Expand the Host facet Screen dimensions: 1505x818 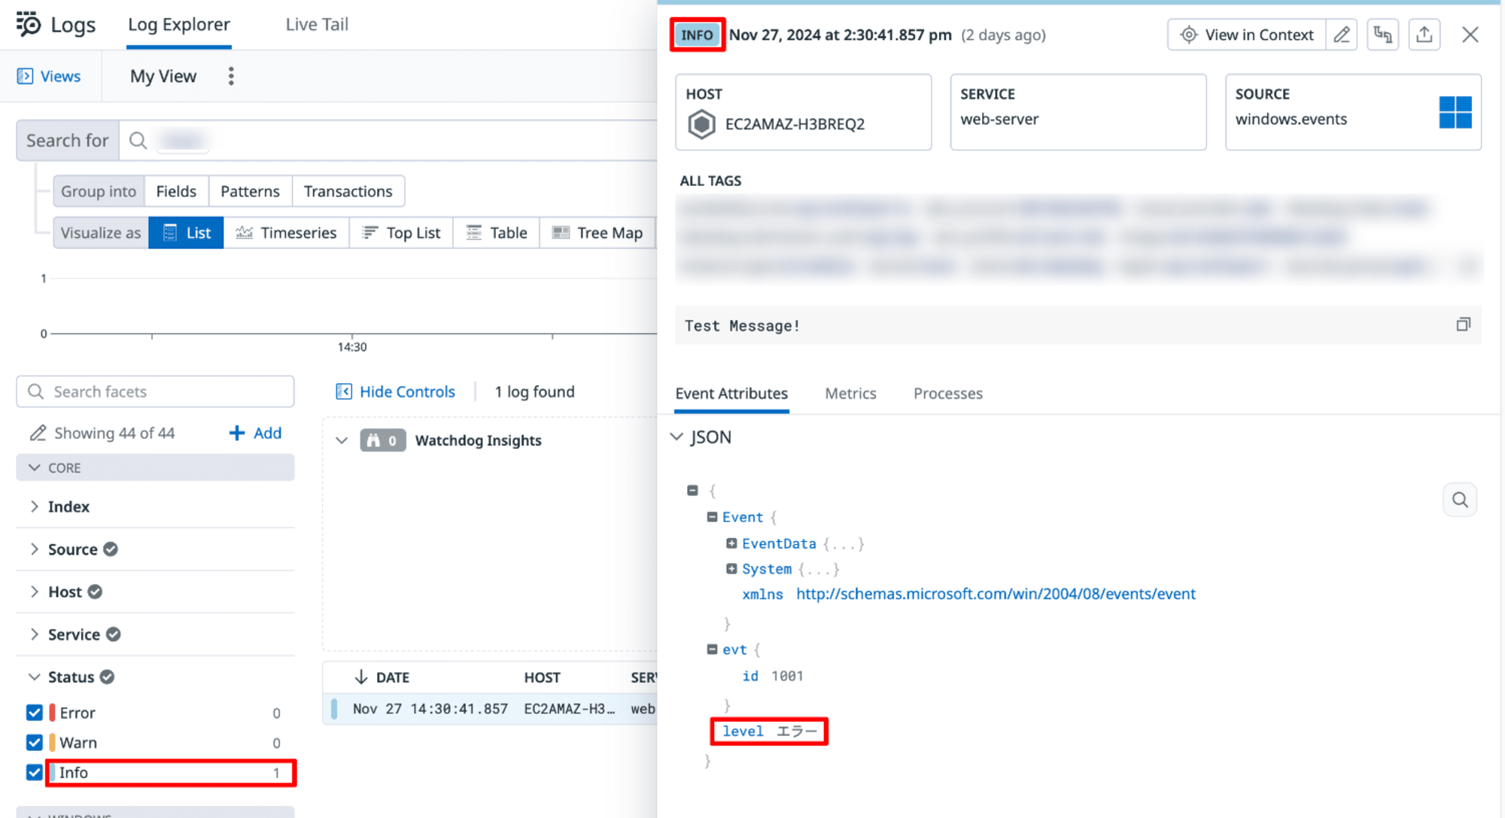[x=34, y=591]
